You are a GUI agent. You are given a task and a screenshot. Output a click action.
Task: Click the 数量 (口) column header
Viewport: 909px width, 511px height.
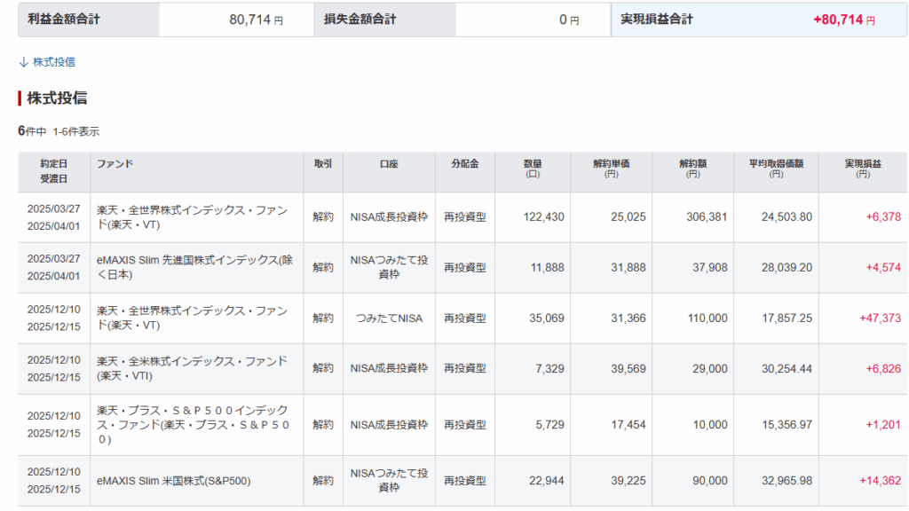point(532,169)
